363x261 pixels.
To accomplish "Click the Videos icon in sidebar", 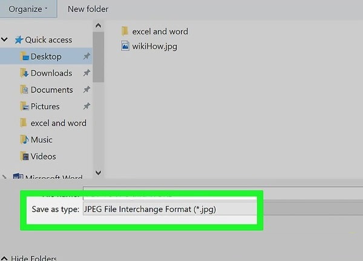I will (24, 156).
